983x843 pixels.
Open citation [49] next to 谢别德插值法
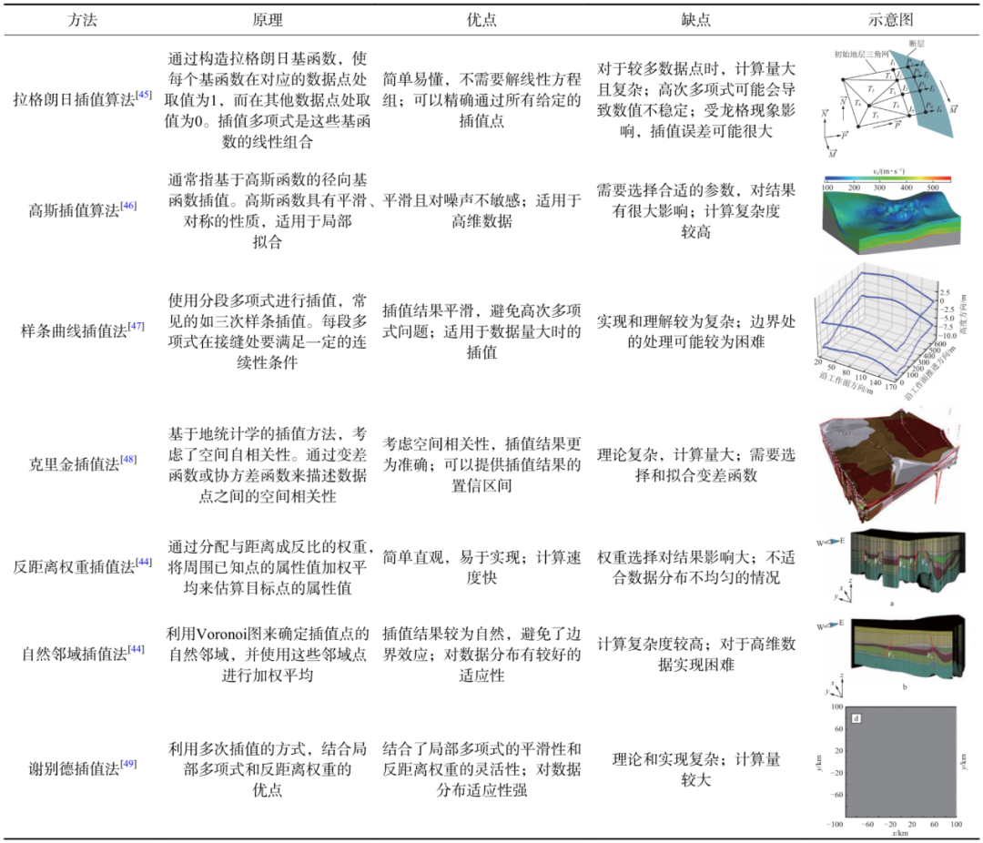[x=128, y=764]
